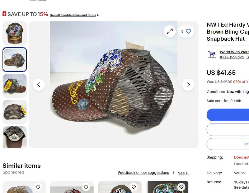
Task: Toggle watch heart on first similar item
Action: click(x=38, y=187)
